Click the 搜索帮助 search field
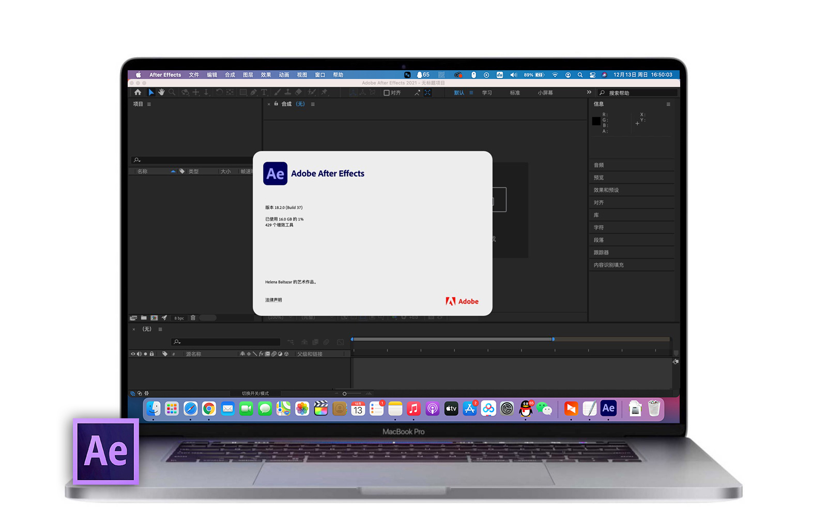 (x=637, y=93)
